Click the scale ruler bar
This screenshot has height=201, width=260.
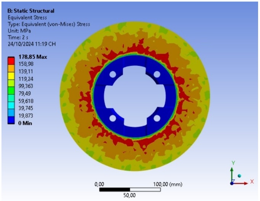tap(130, 190)
